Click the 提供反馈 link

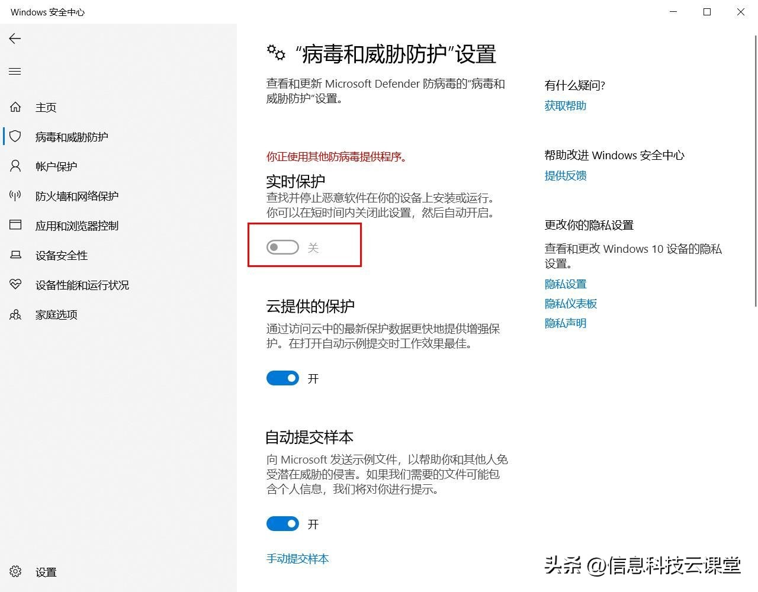pos(565,175)
